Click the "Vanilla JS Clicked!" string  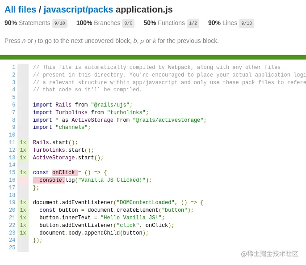(112, 180)
